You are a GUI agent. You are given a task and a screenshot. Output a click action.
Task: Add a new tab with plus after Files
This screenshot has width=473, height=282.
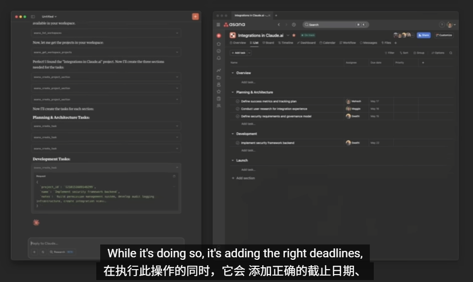[x=395, y=43]
